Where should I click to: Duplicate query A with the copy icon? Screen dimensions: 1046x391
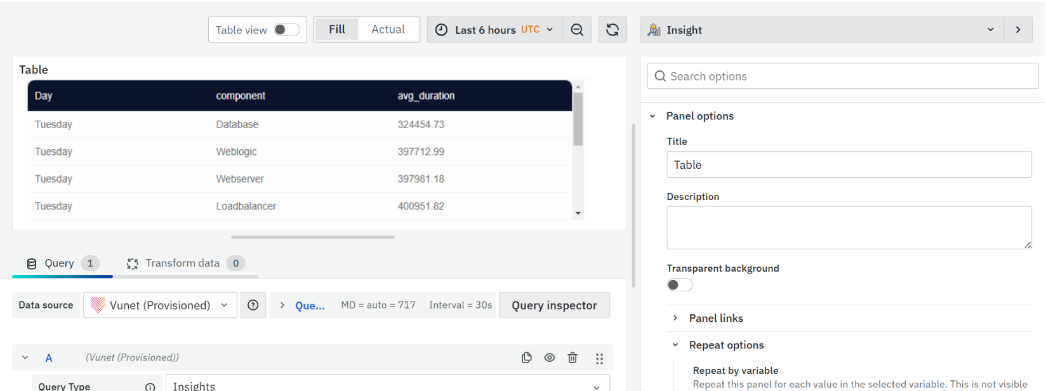pos(526,358)
